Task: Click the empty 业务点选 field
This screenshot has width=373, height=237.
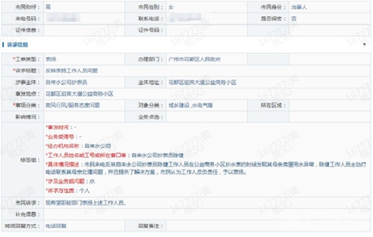Action: point(207,117)
